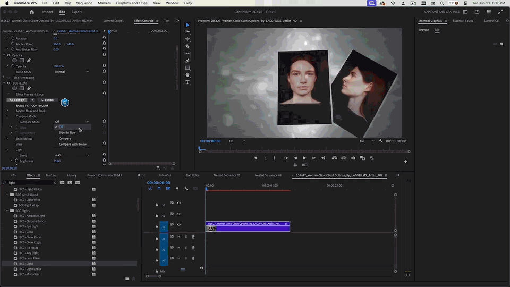The image size is (510, 287).
Task: Select the Hand tool
Action: point(188,75)
